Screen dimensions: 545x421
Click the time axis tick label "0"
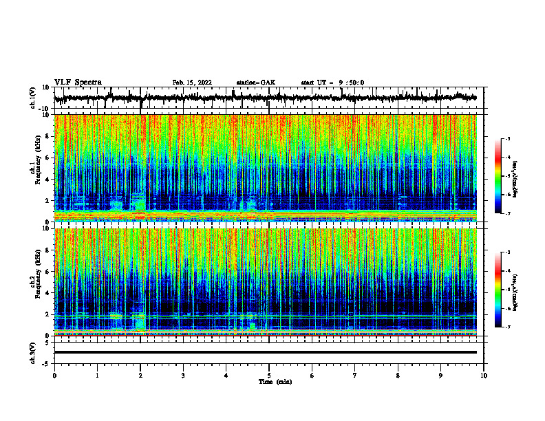click(54, 376)
